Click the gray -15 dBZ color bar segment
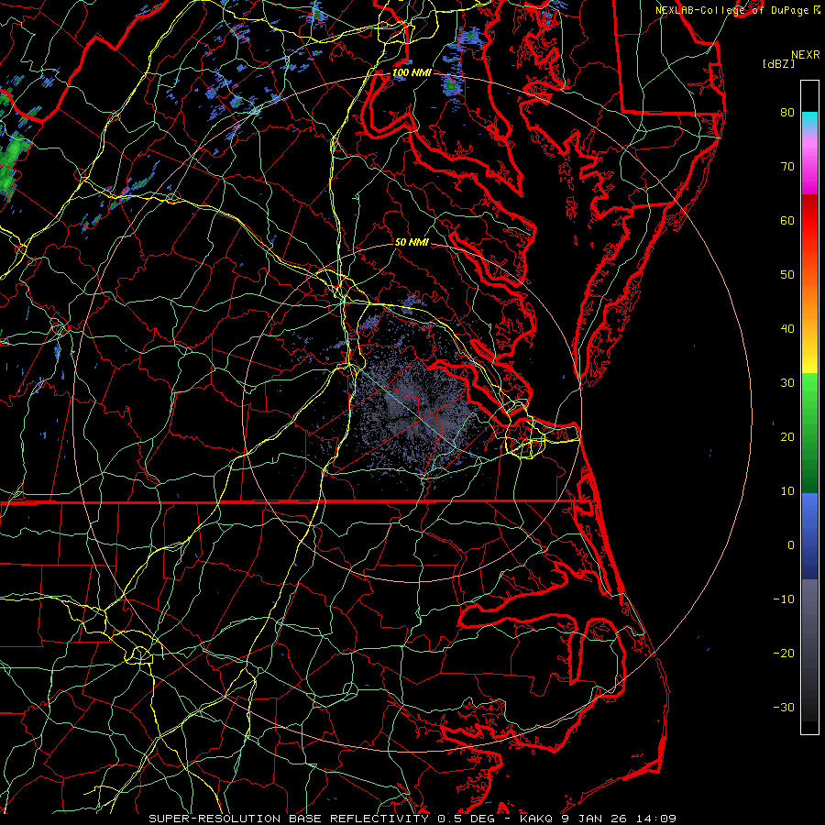Viewport: 825px width, 825px height. tap(809, 627)
